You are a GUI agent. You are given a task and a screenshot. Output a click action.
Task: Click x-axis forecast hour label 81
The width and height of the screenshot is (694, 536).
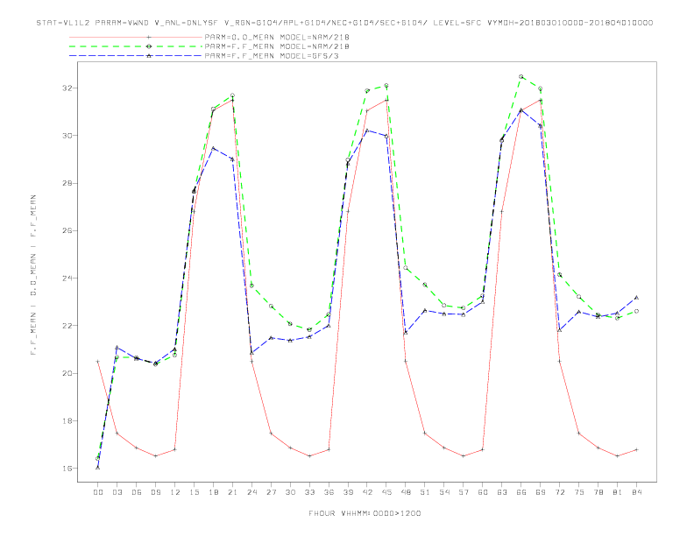click(618, 492)
